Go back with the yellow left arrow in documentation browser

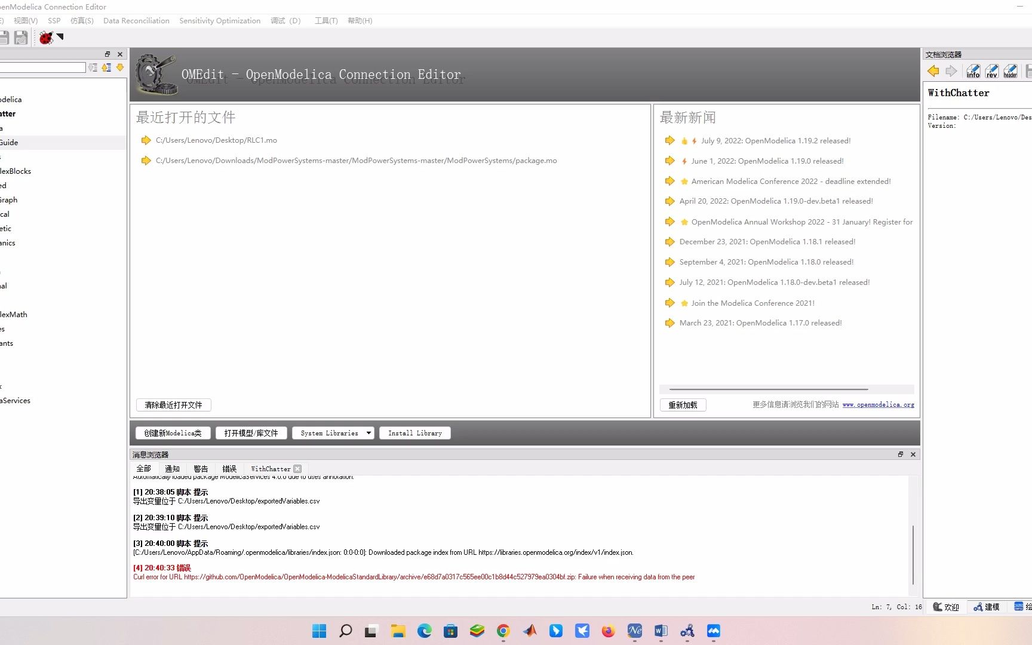coord(933,71)
